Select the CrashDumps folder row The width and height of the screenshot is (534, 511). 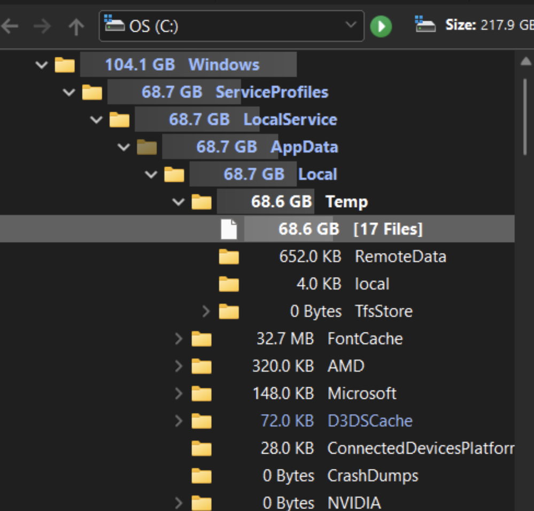(257, 476)
